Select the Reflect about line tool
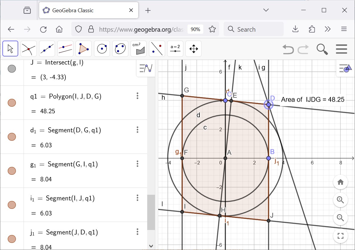This screenshot has width=355, height=250. pos(157,48)
